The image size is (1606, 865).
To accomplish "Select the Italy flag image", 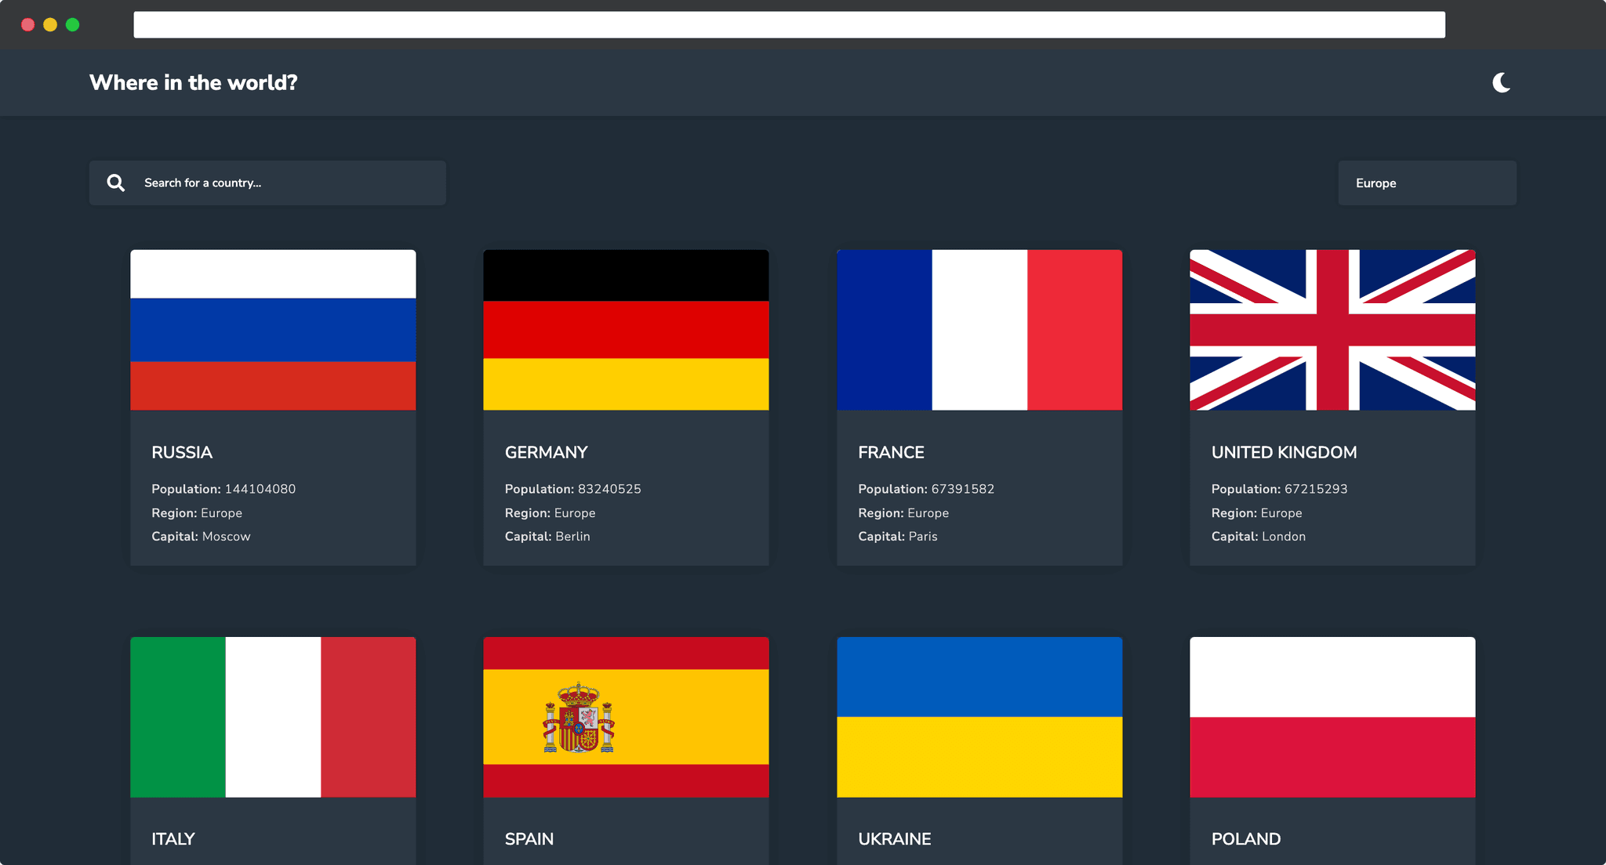I will click(x=273, y=717).
